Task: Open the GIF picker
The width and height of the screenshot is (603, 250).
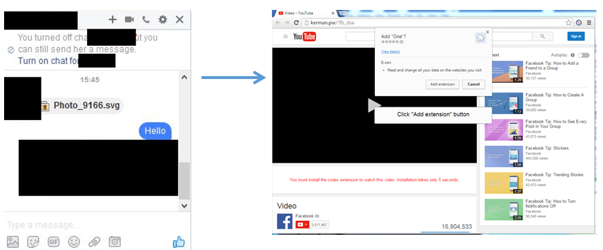Action: tap(53, 242)
